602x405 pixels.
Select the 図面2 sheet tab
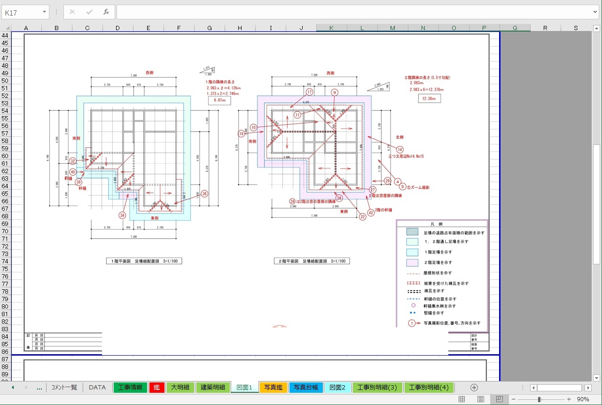(x=337, y=388)
